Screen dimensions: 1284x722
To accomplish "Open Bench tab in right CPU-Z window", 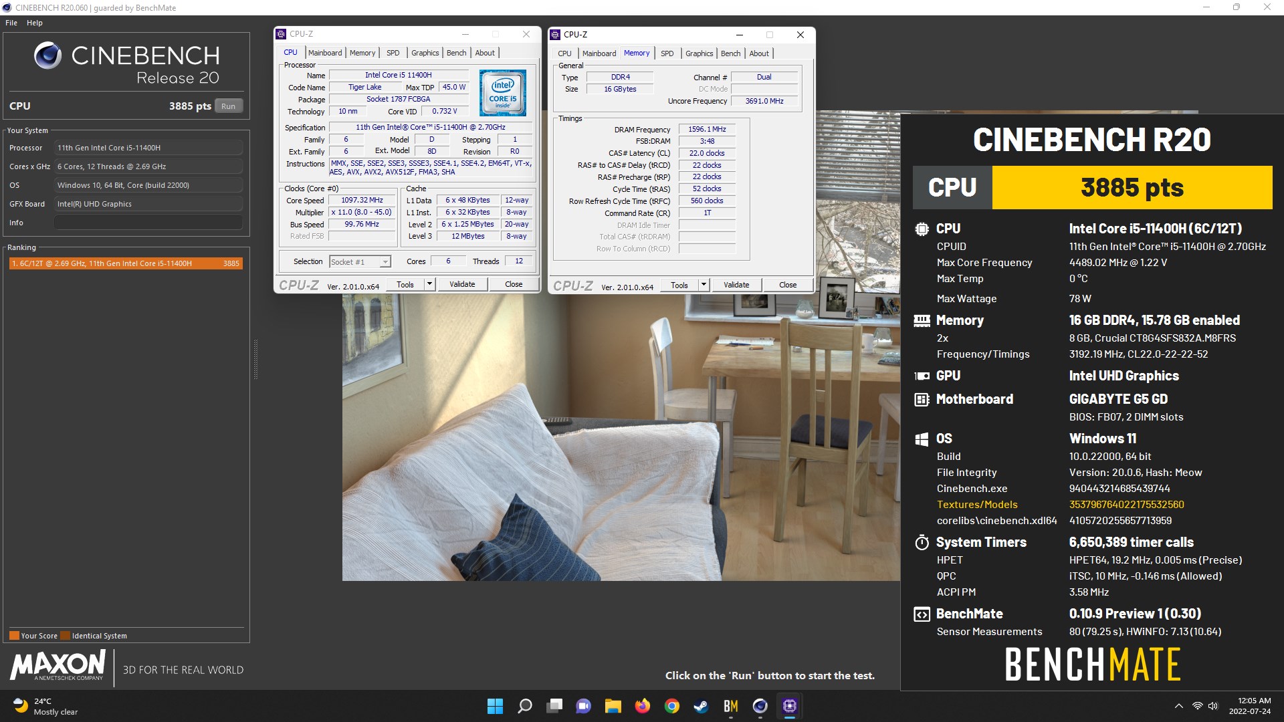I will tap(731, 53).
